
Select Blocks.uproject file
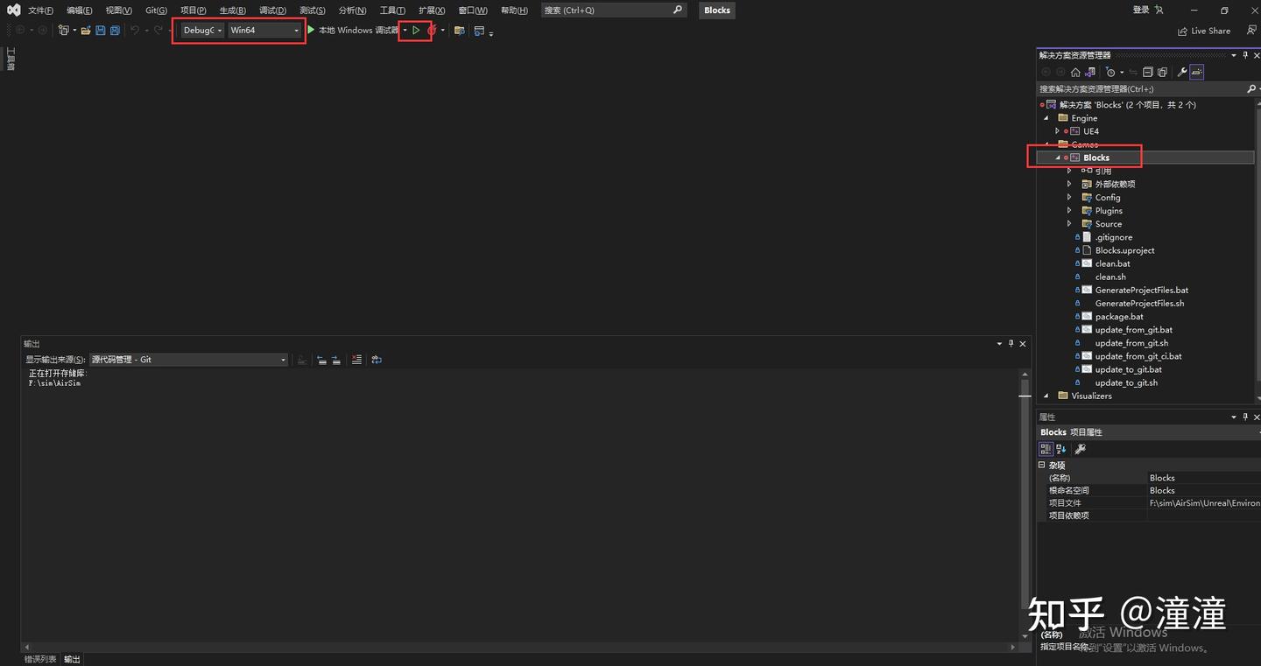point(1124,250)
